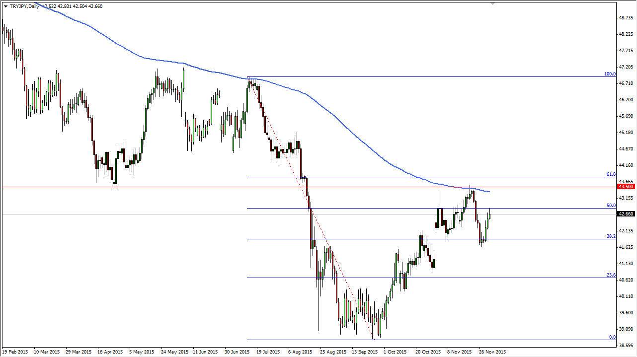Click the red 43.500 price level label
This screenshot has width=637, height=357.
point(626,187)
